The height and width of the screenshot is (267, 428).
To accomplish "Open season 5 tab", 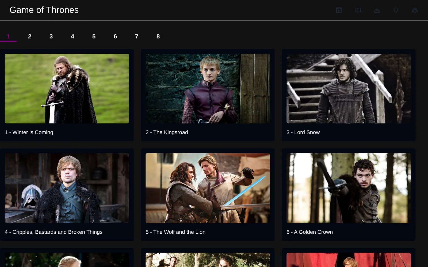I will pos(94,36).
